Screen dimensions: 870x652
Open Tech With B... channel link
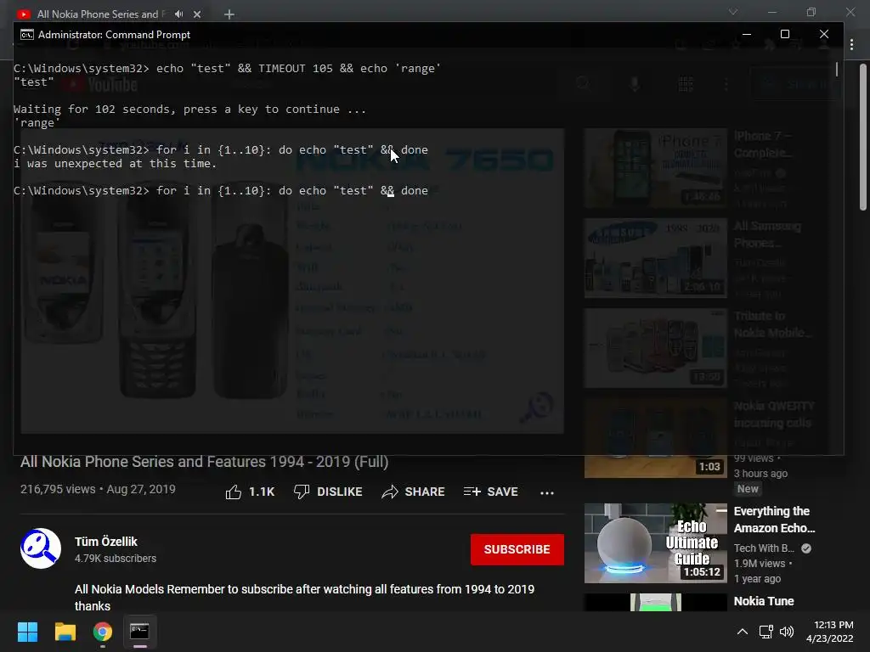(x=764, y=548)
